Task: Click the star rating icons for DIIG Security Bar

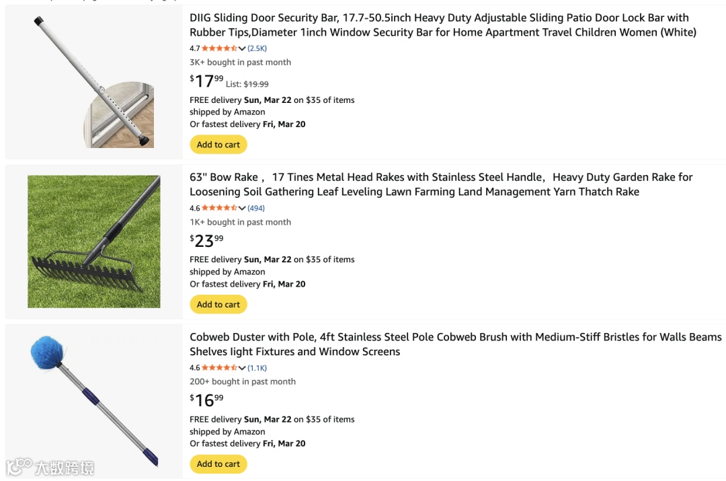Action: [x=219, y=48]
